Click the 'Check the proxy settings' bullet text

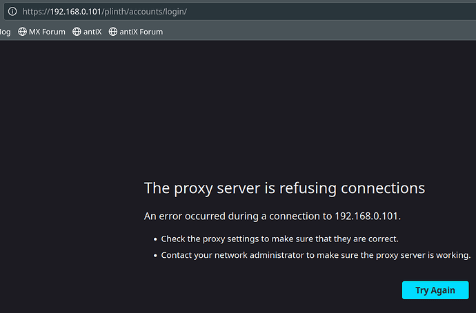pyautogui.click(x=279, y=239)
